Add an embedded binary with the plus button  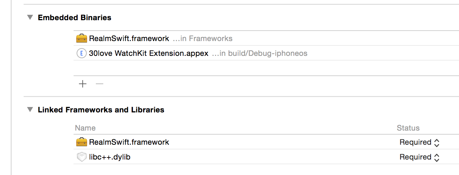coord(83,84)
